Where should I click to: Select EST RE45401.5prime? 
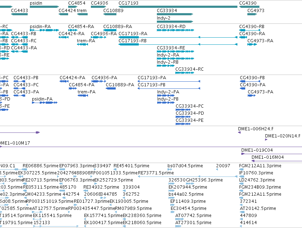tap(115, 169)
